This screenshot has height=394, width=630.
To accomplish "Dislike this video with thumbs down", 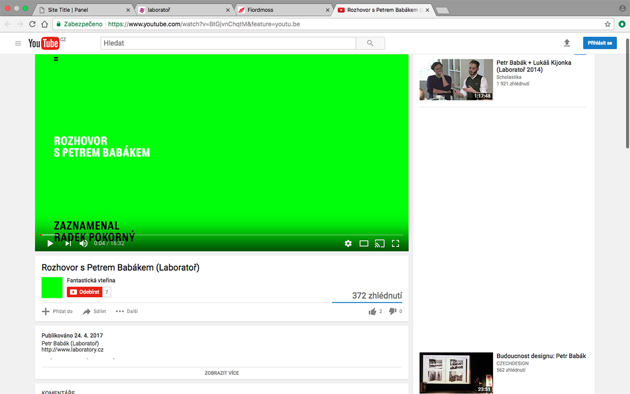I will click(x=392, y=312).
